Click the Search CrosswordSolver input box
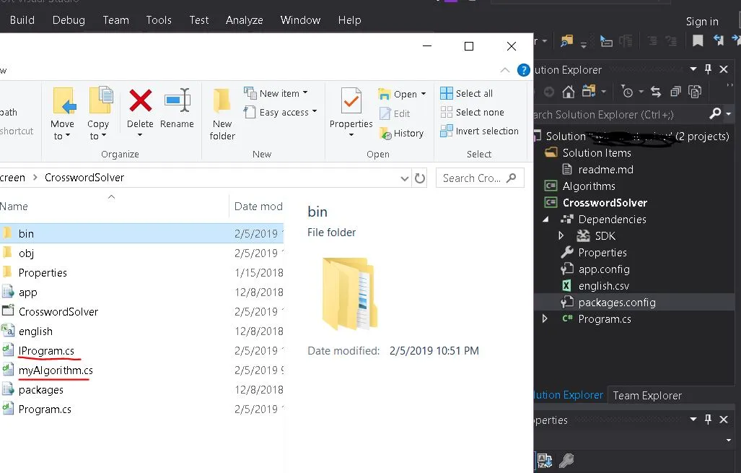Screen dimensions: 741x473 point(480,178)
